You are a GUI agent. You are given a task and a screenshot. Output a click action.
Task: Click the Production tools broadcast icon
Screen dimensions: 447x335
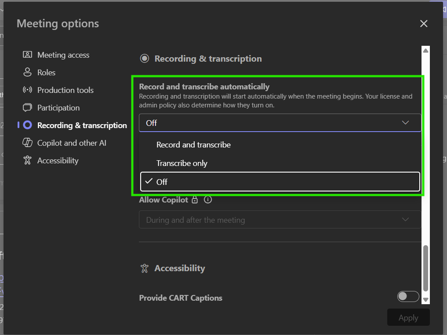[x=27, y=90]
